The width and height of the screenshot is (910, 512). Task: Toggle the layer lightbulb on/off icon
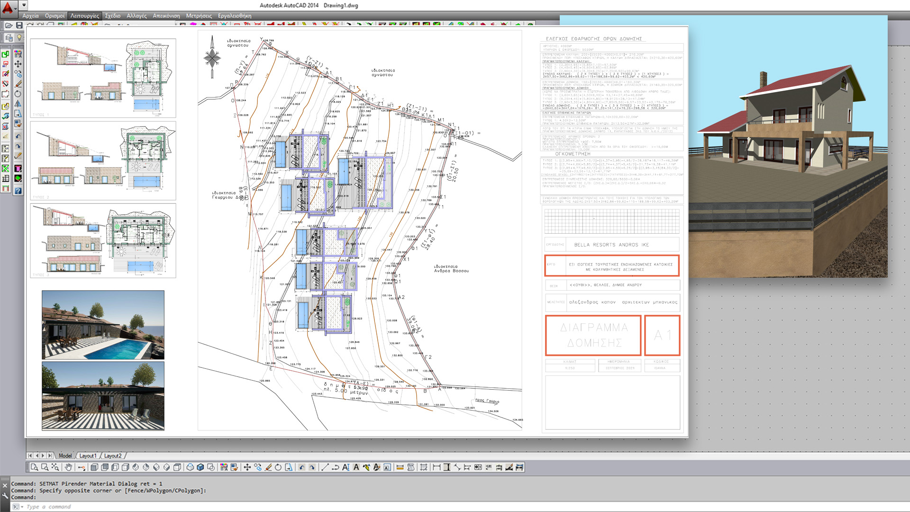click(19, 37)
